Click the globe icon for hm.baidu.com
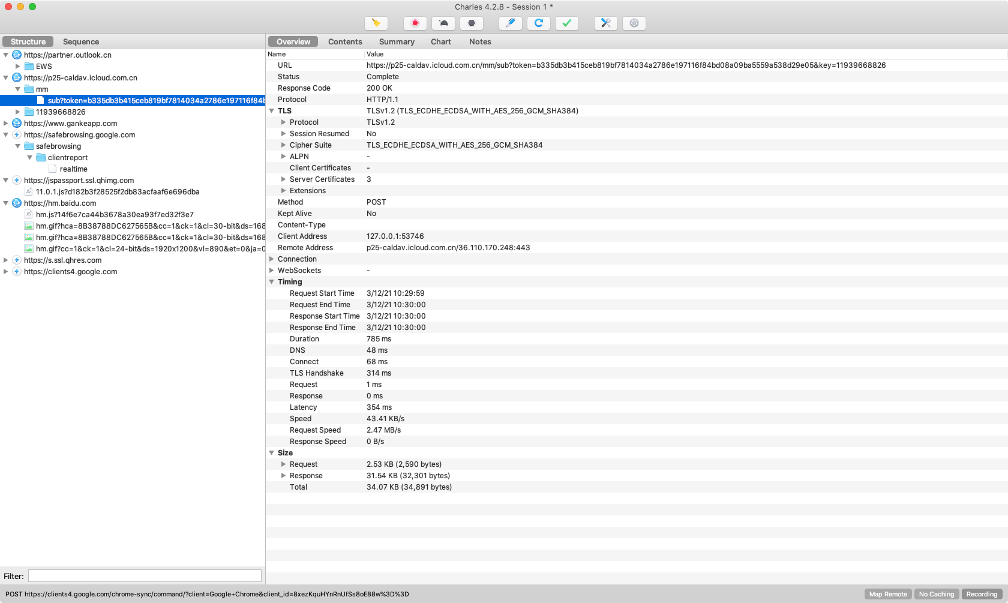The height and width of the screenshot is (603, 1008). 17,203
